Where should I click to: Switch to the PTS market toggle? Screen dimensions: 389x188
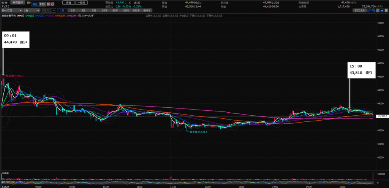coord(42,4)
